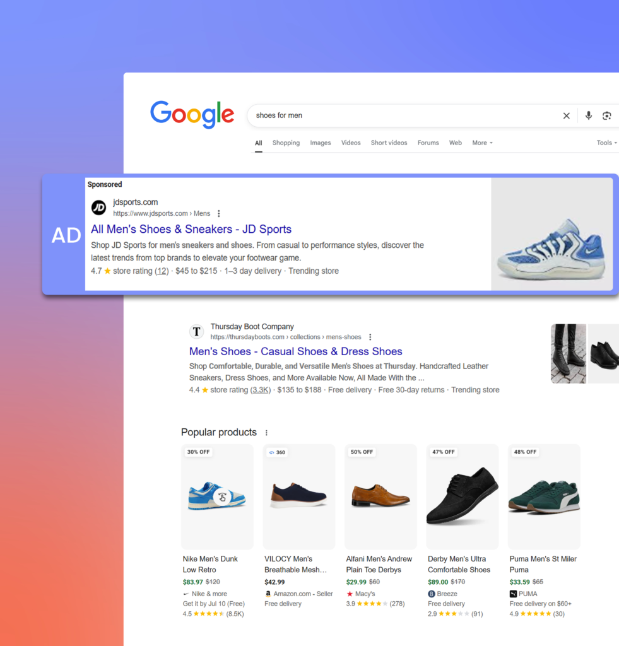This screenshot has width=619, height=646.
Task: Open Google Lens camera search icon
Action: pos(606,116)
